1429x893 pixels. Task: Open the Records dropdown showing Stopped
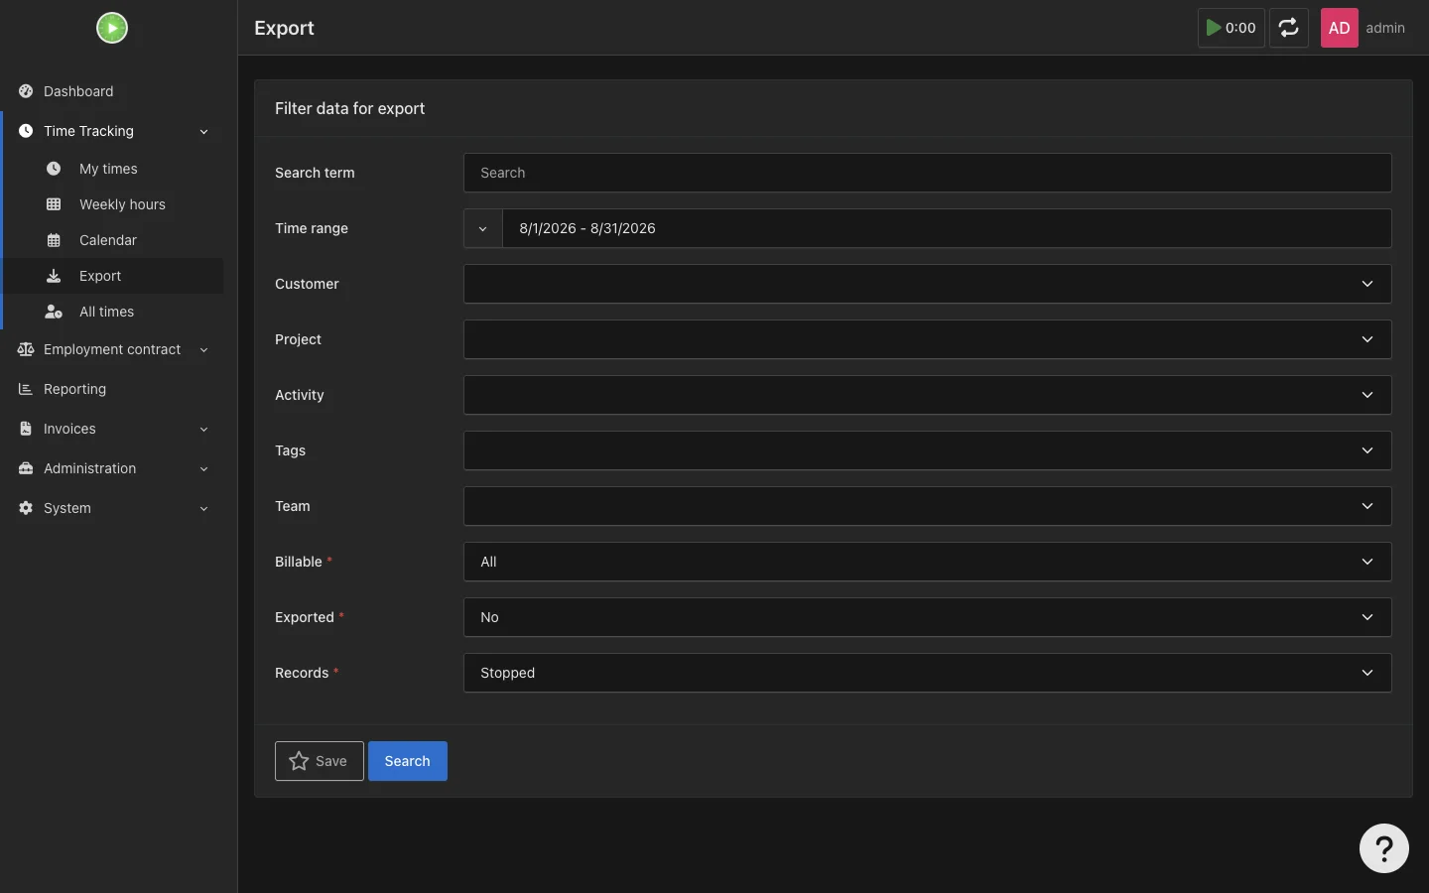(927, 673)
